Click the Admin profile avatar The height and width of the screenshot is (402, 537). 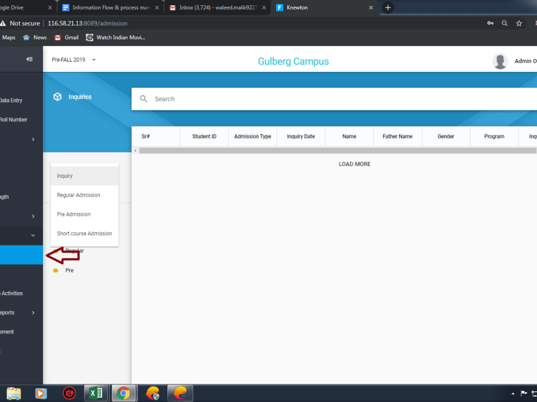pos(500,61)
